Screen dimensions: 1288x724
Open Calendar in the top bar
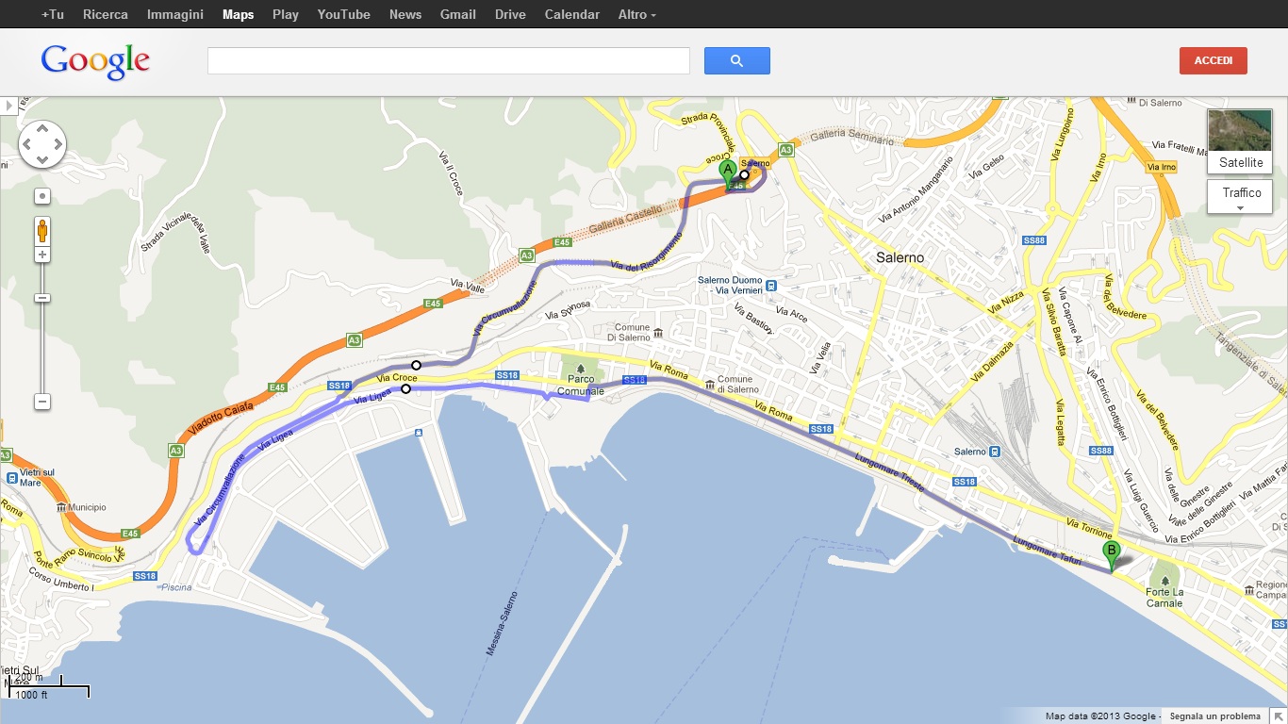[x=572, y=14]
